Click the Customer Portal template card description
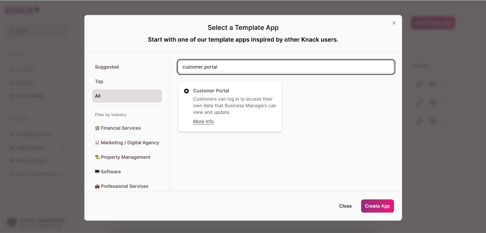 (x=234, y=106)
